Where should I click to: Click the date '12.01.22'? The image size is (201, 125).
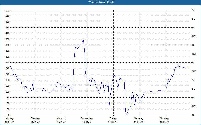click(x=61, y=122)
